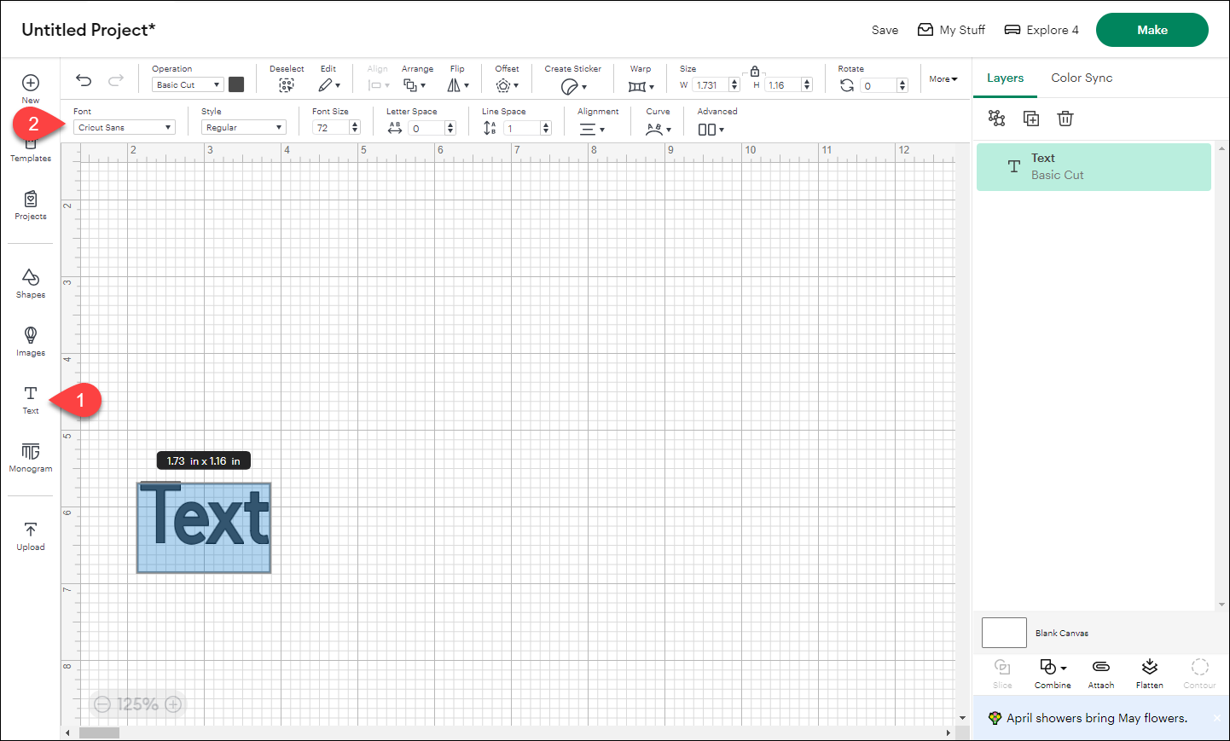
Task: Duplicate the selected layer
Action: click(x=1030, y=119)
